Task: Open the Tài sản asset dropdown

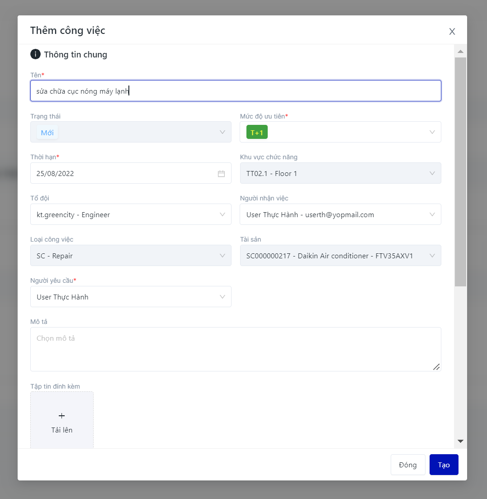Action: tap(432, 256)
